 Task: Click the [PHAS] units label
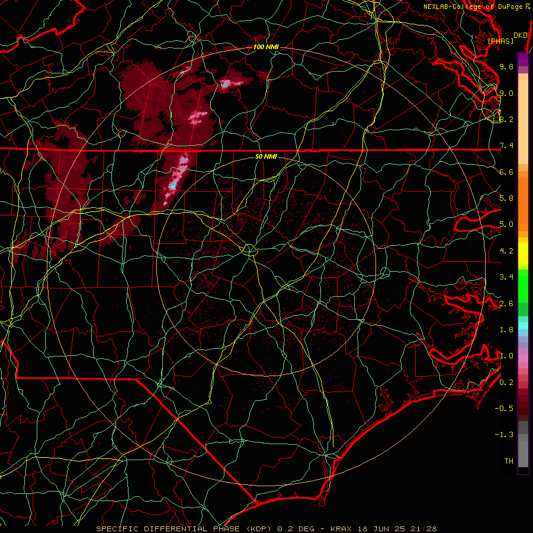500,41
